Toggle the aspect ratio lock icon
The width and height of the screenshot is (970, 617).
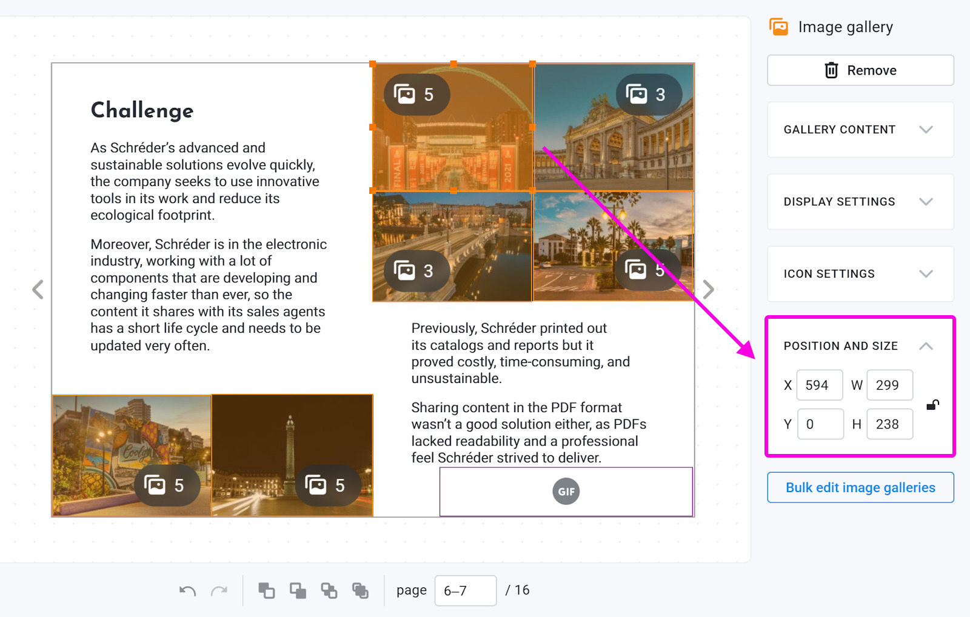tap(933, 405)
